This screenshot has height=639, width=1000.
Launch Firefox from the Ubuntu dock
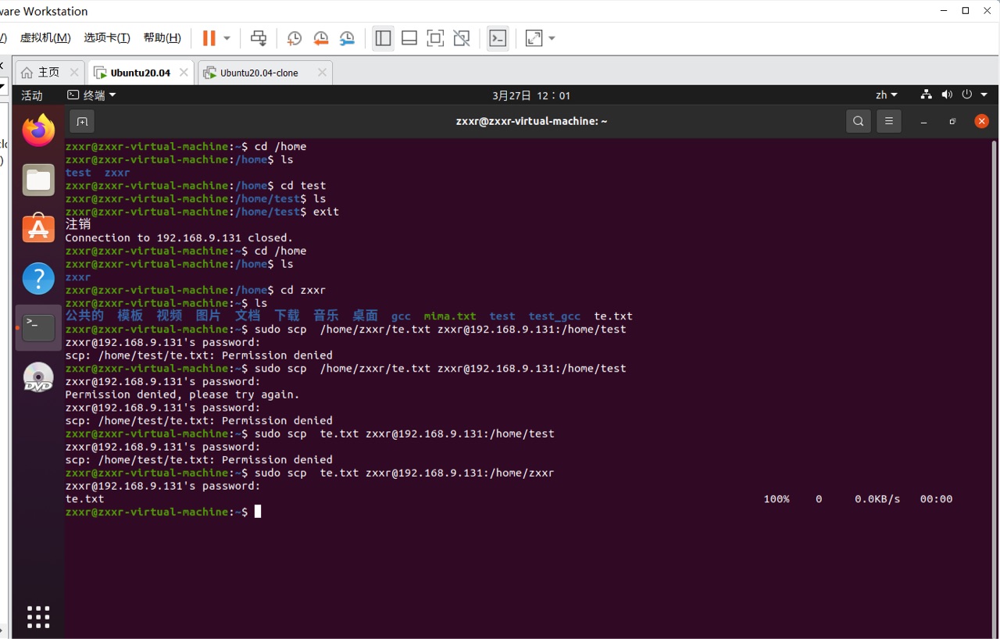[x=38, y=130]
